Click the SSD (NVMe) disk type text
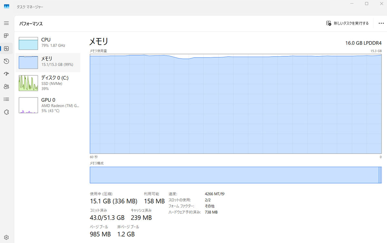387x243 pixels. tap(52, 84)
